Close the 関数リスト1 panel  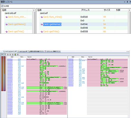click(130, 2)
